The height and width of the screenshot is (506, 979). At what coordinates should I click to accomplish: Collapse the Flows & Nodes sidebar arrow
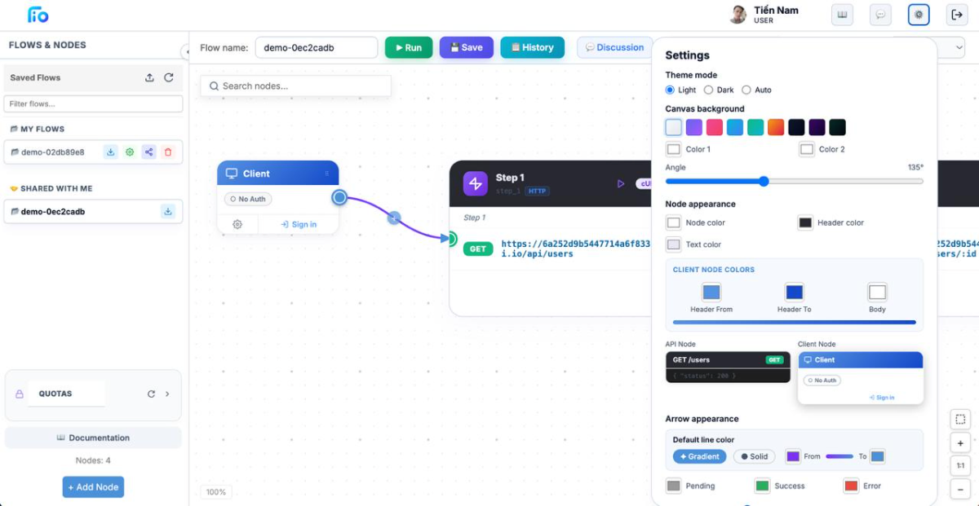tap(185, 52)
